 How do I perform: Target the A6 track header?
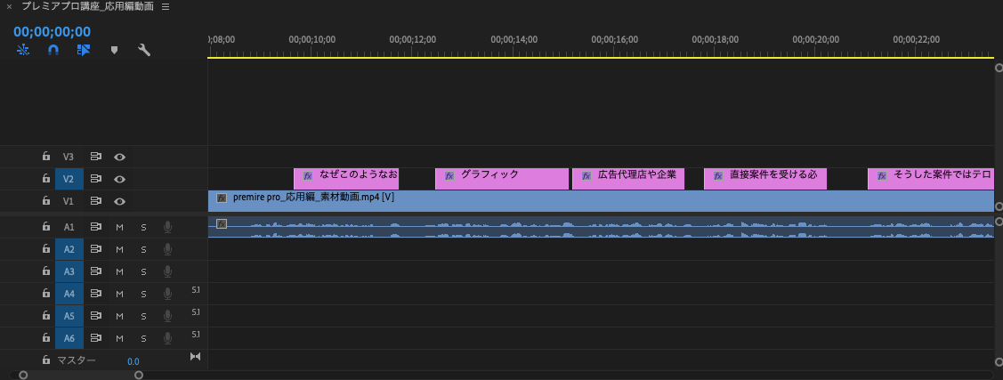69,338
